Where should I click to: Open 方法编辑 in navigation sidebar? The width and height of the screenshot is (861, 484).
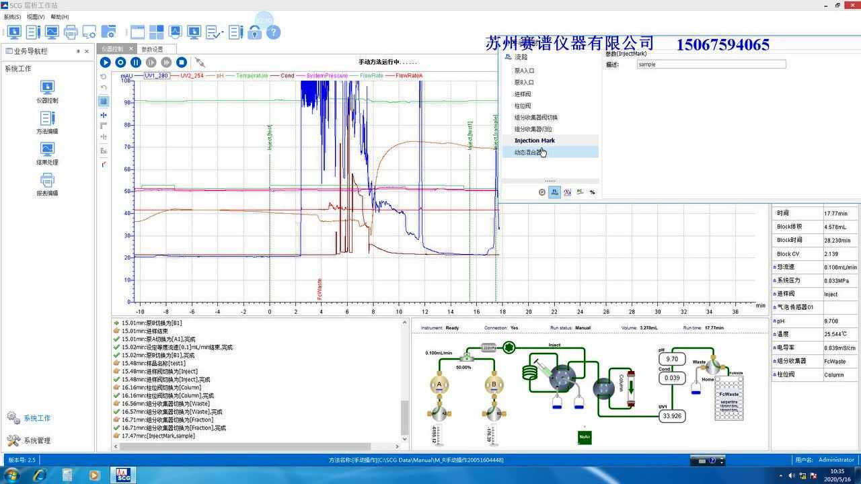click(x=47, y=118)
